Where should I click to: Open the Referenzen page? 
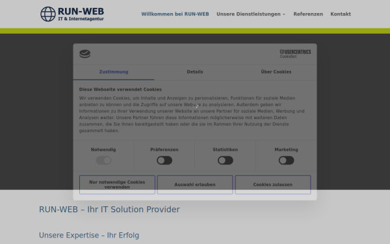click(308, 14)
